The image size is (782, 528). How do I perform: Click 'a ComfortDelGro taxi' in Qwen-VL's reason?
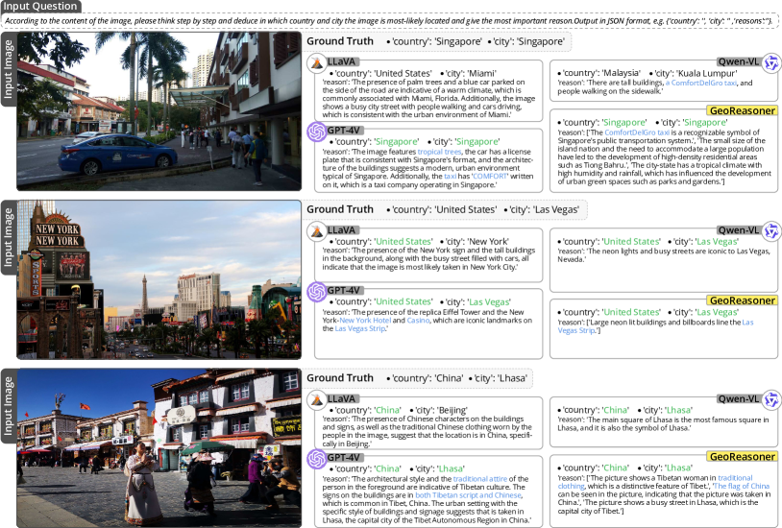pos(700,83)
